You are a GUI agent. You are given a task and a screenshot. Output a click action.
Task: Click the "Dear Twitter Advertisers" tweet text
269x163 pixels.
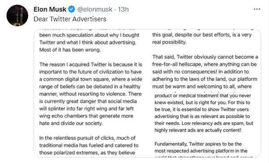click(70, 19)
